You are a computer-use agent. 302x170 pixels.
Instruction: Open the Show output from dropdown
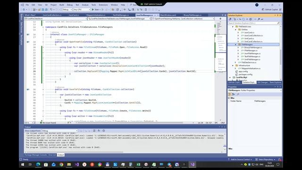59,131
